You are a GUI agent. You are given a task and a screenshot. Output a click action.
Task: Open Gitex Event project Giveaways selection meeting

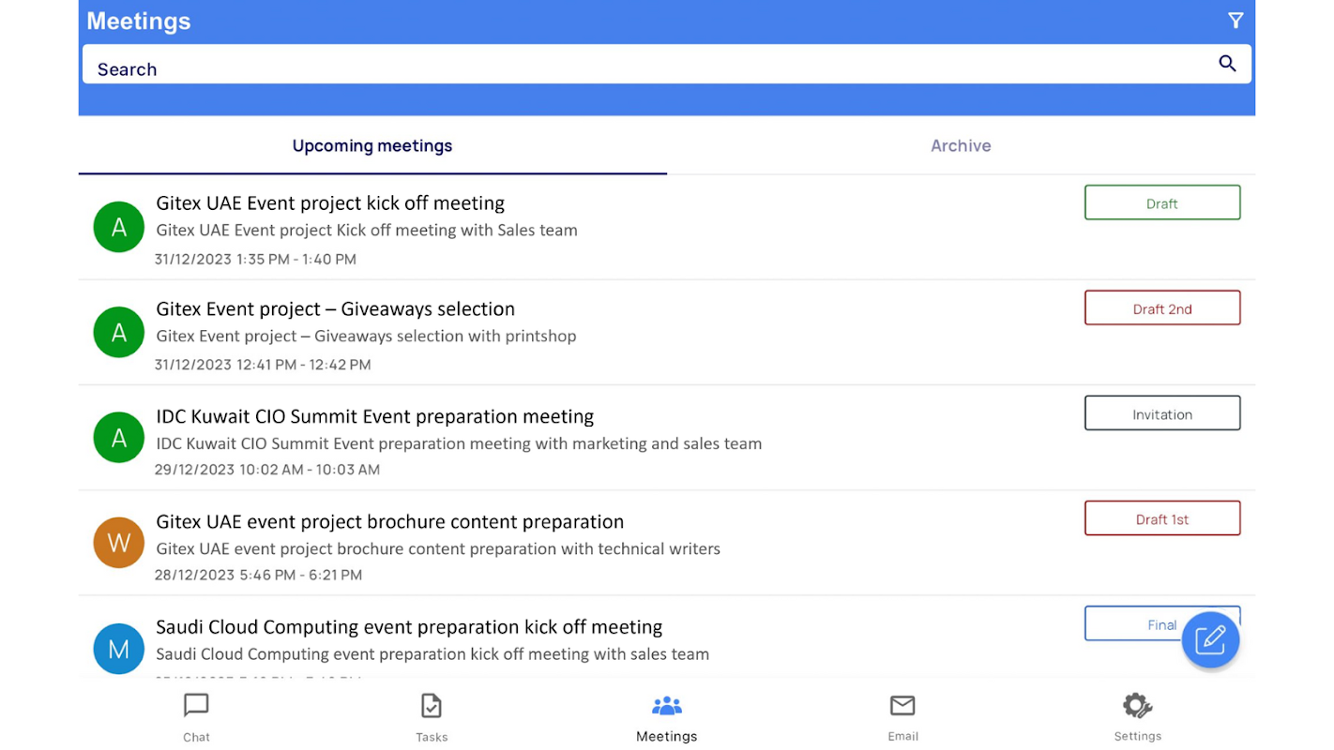click(x=335, y=309)
